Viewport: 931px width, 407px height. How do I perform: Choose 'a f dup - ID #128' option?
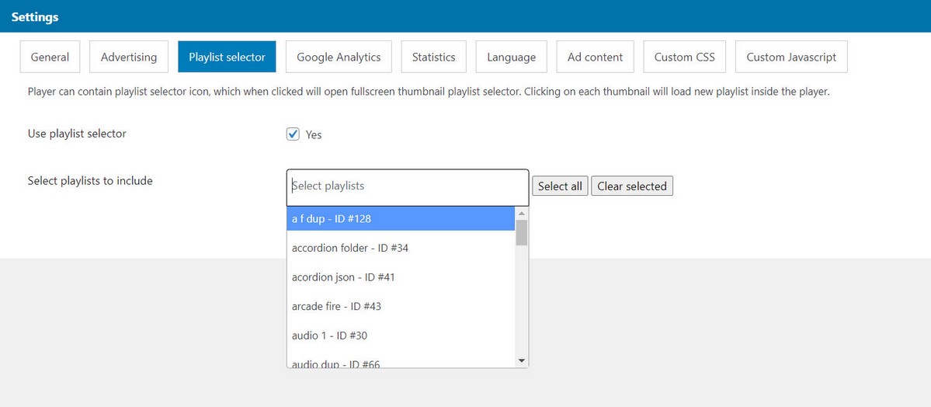pos(401,219)
